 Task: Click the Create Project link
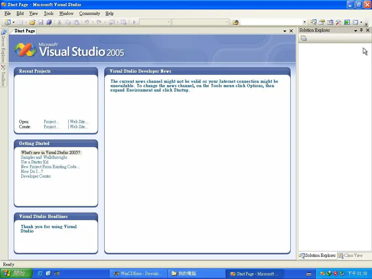[x=51, y=127]
